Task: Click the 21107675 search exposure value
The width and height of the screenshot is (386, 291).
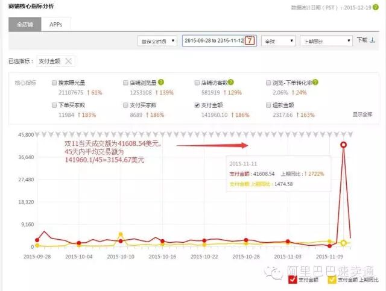Action: (71, 93)
